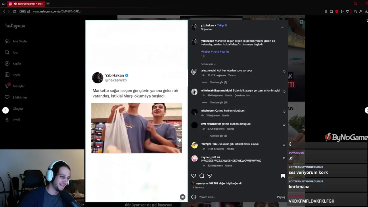This screenshot has width=368, height=207.
Task: Expand 'Yanıtları gör (11)' replies
Action: coord(218,102)
